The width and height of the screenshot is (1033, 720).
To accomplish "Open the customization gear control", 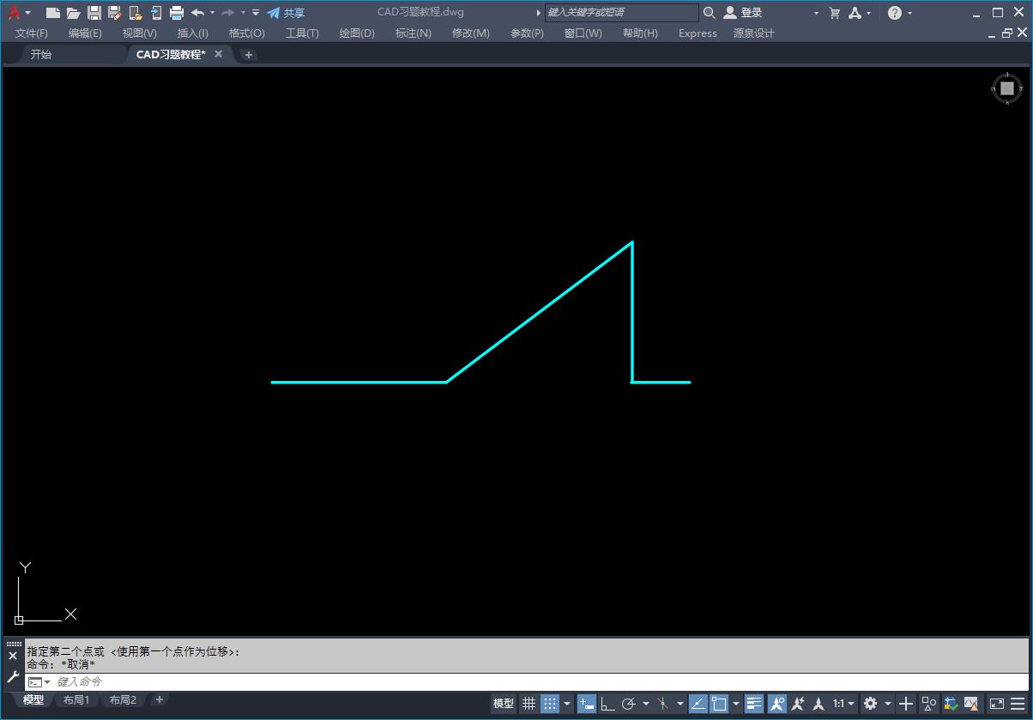I will (872, 703).
